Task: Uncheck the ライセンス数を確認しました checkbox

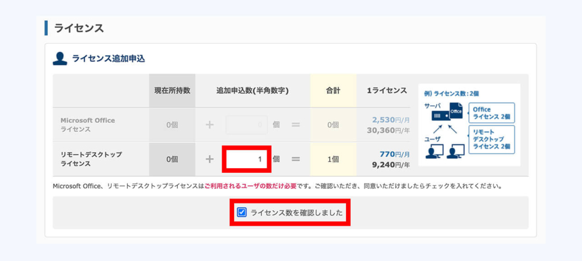Action: [x=242, y=212]
